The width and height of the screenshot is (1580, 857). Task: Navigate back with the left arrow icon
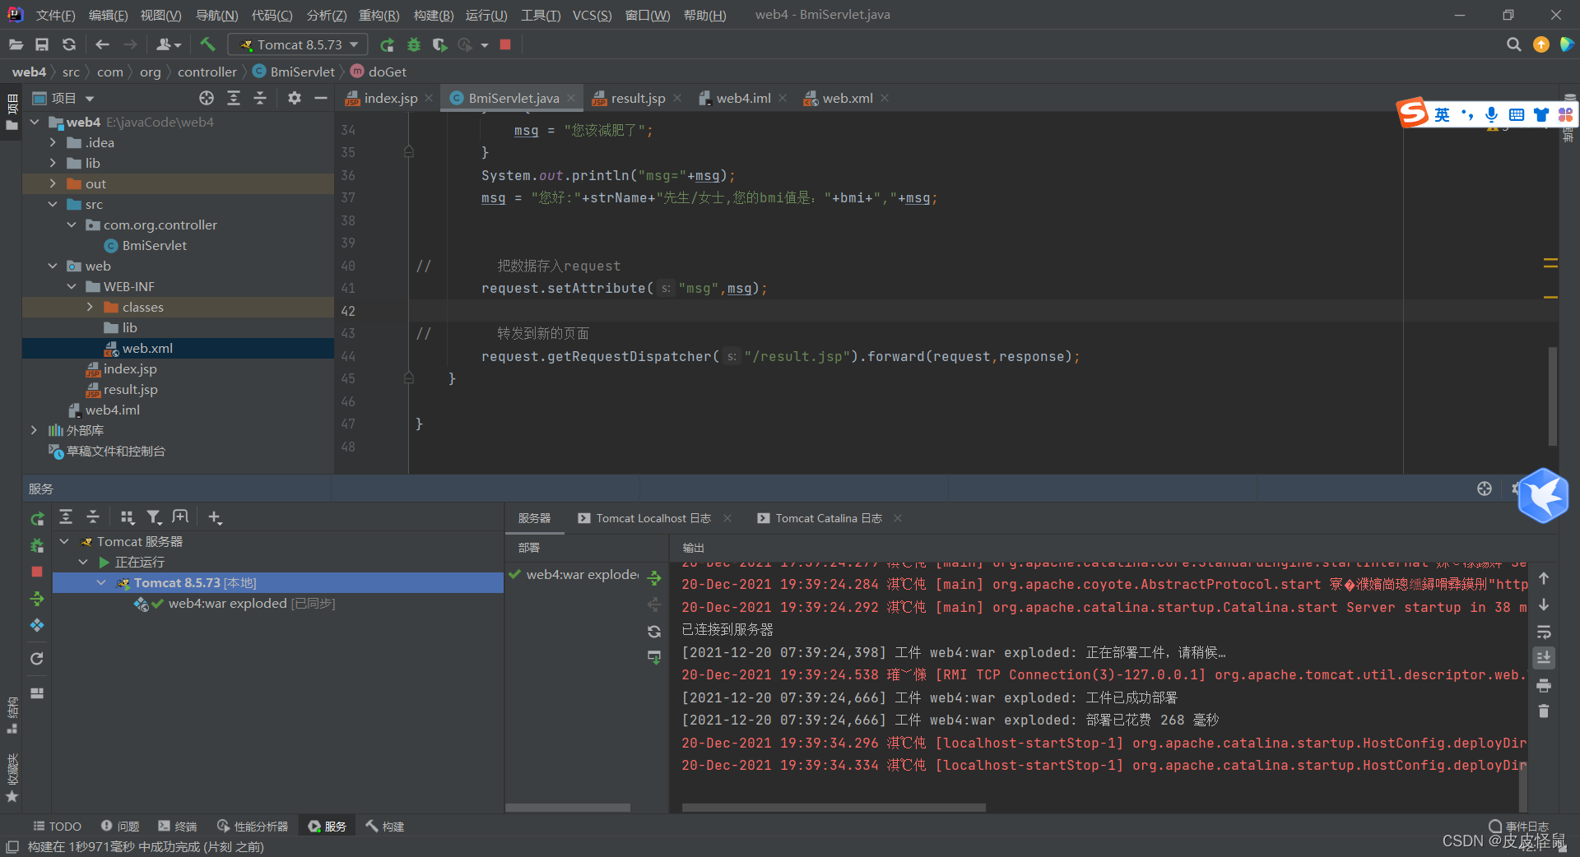coord(102,44)
